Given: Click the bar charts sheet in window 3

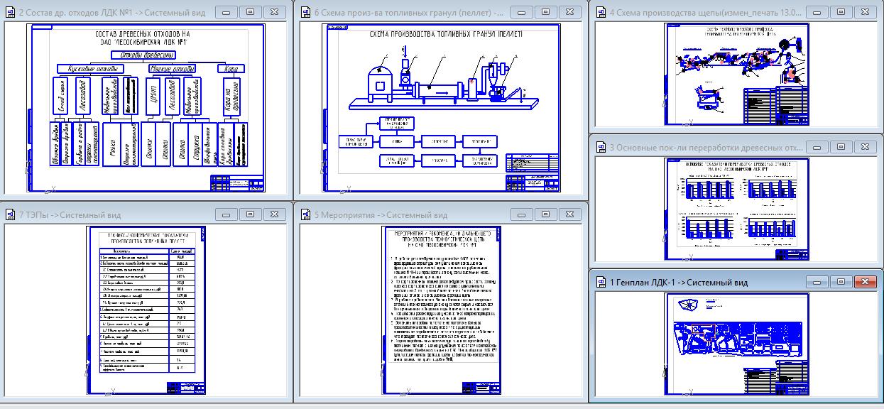Looking at the screenshot, I should [x=737, y=209].
